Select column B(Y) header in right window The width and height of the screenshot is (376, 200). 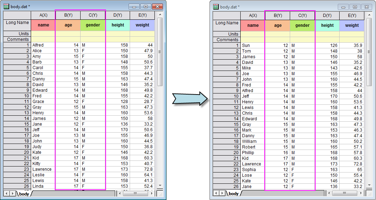pos(278,16)
